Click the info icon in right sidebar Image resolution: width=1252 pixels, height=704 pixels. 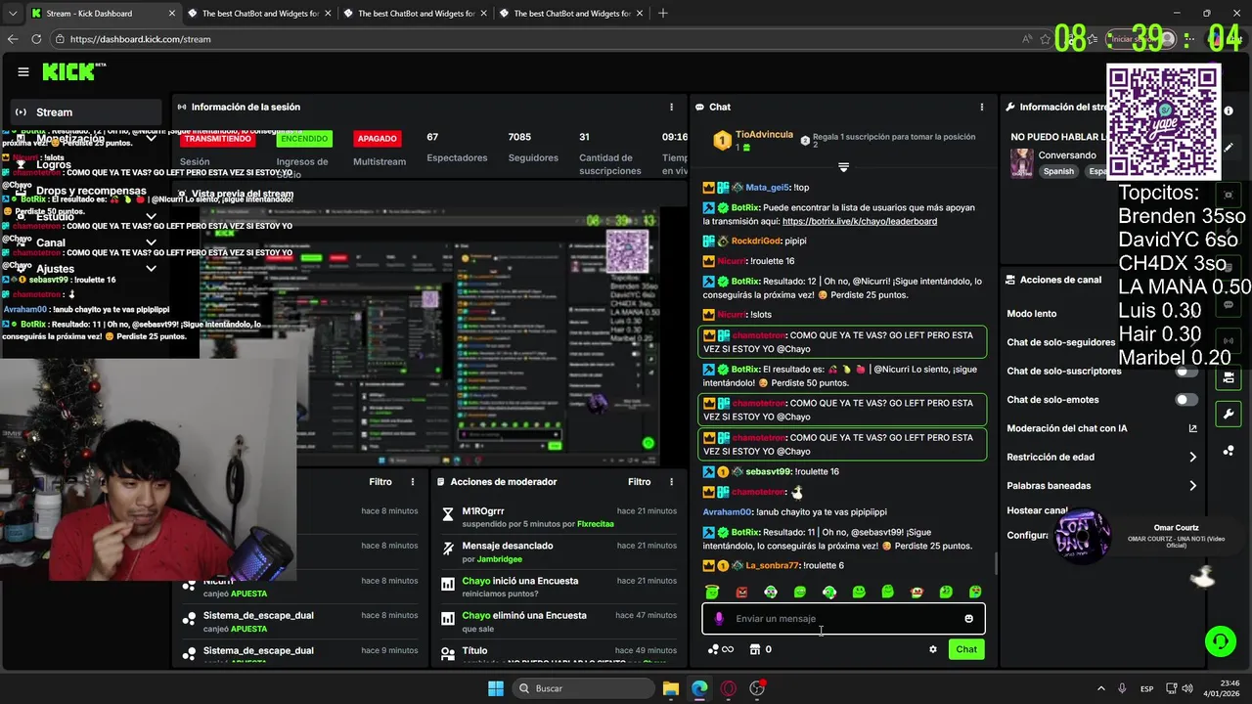pos(1229,110)
